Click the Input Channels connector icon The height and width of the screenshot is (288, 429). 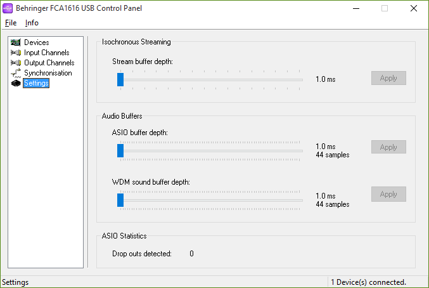coord(16,53)
